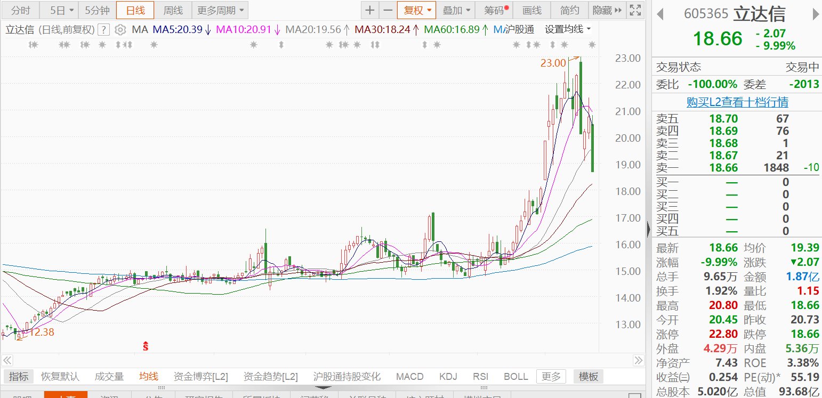Expand the 更多周期 dropdown
This screenshot has height=398, width=822.
pos(219,10)
